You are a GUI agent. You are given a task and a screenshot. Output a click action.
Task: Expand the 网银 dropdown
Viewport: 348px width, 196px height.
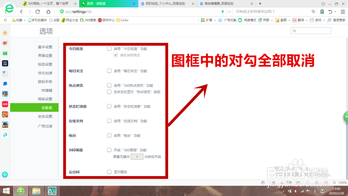pyautogui.click(x=272, y=20)
